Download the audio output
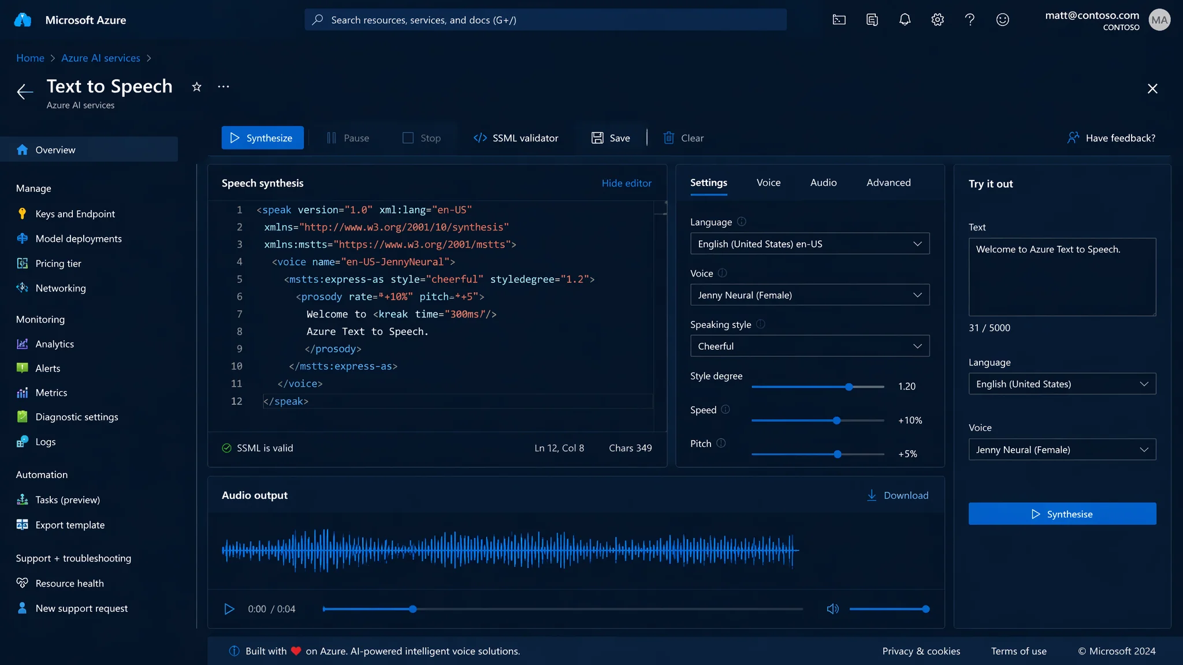This screenshot has width=1183, height=665. [898, 495]
